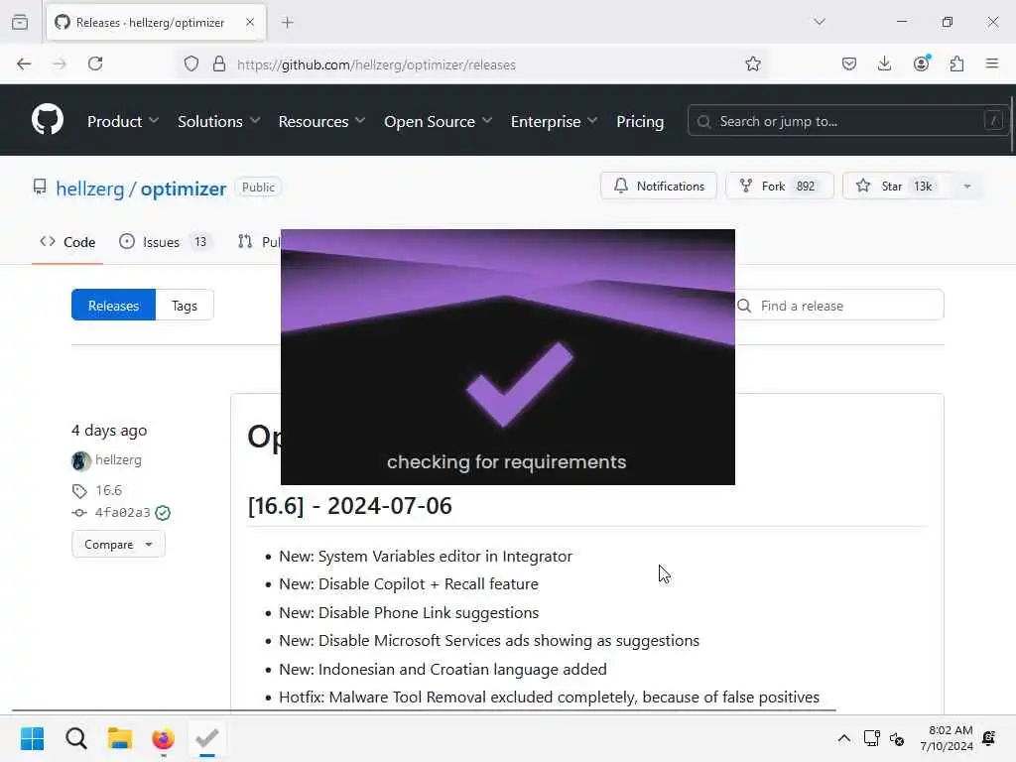Open Windows Start menu
This screenshot has width=1016, height=762.
32,738
